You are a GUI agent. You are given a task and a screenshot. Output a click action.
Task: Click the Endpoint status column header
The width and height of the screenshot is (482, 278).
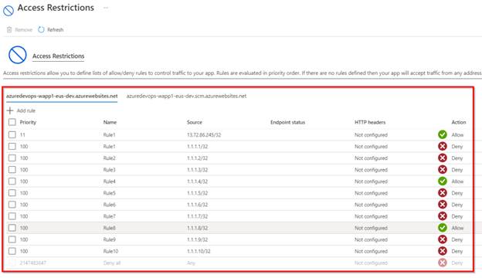(x=287, y=122)
